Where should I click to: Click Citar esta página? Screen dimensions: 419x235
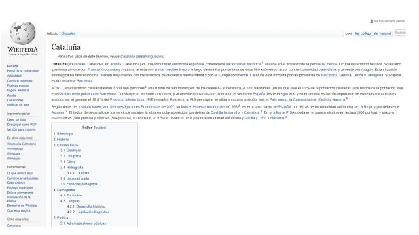pos(18,210)
